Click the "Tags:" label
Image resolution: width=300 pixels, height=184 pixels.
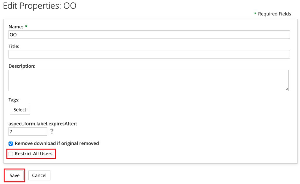14,100
